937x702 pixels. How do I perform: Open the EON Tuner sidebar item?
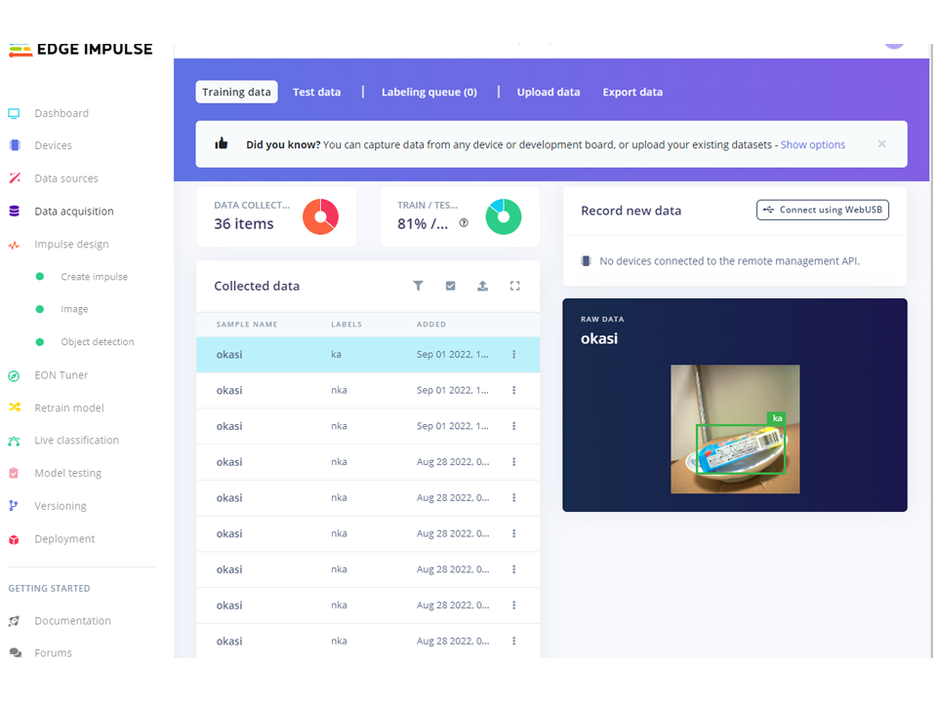coord(61,374)
